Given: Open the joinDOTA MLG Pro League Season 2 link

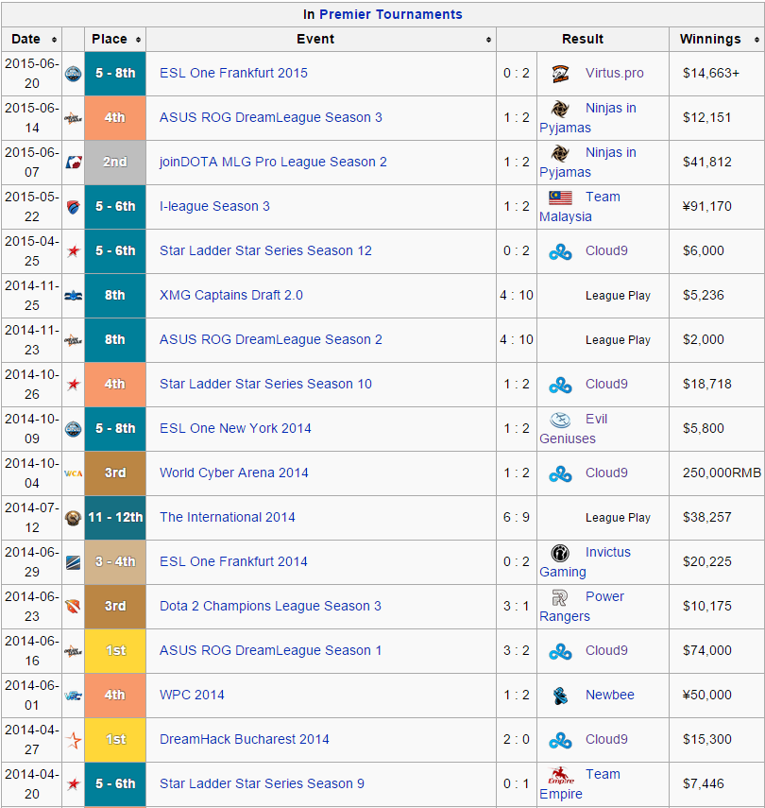Looking at the screenshot, I should point(273,162).
